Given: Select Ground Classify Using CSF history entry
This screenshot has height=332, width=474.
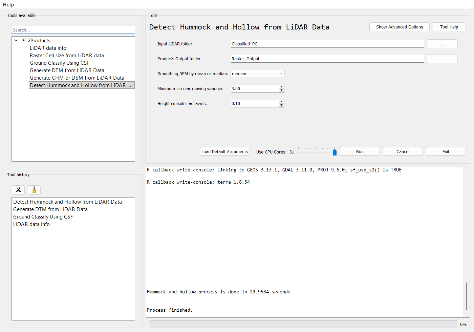Looking at the screenshot, I should pos(43,216).
